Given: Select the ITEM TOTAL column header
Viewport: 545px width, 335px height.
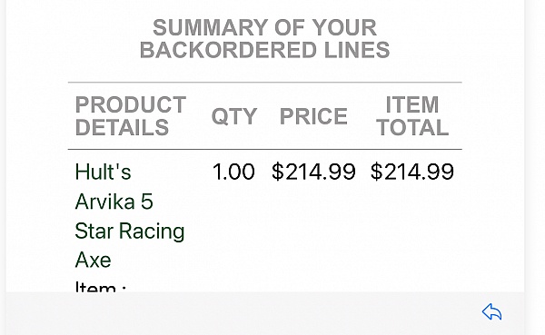Looking at the screenshot, I should point(412,115).
